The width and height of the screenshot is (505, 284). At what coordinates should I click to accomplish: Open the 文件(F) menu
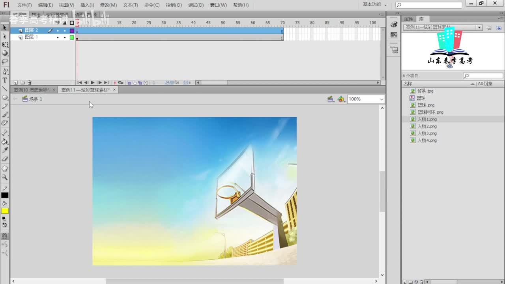point(24,5)
